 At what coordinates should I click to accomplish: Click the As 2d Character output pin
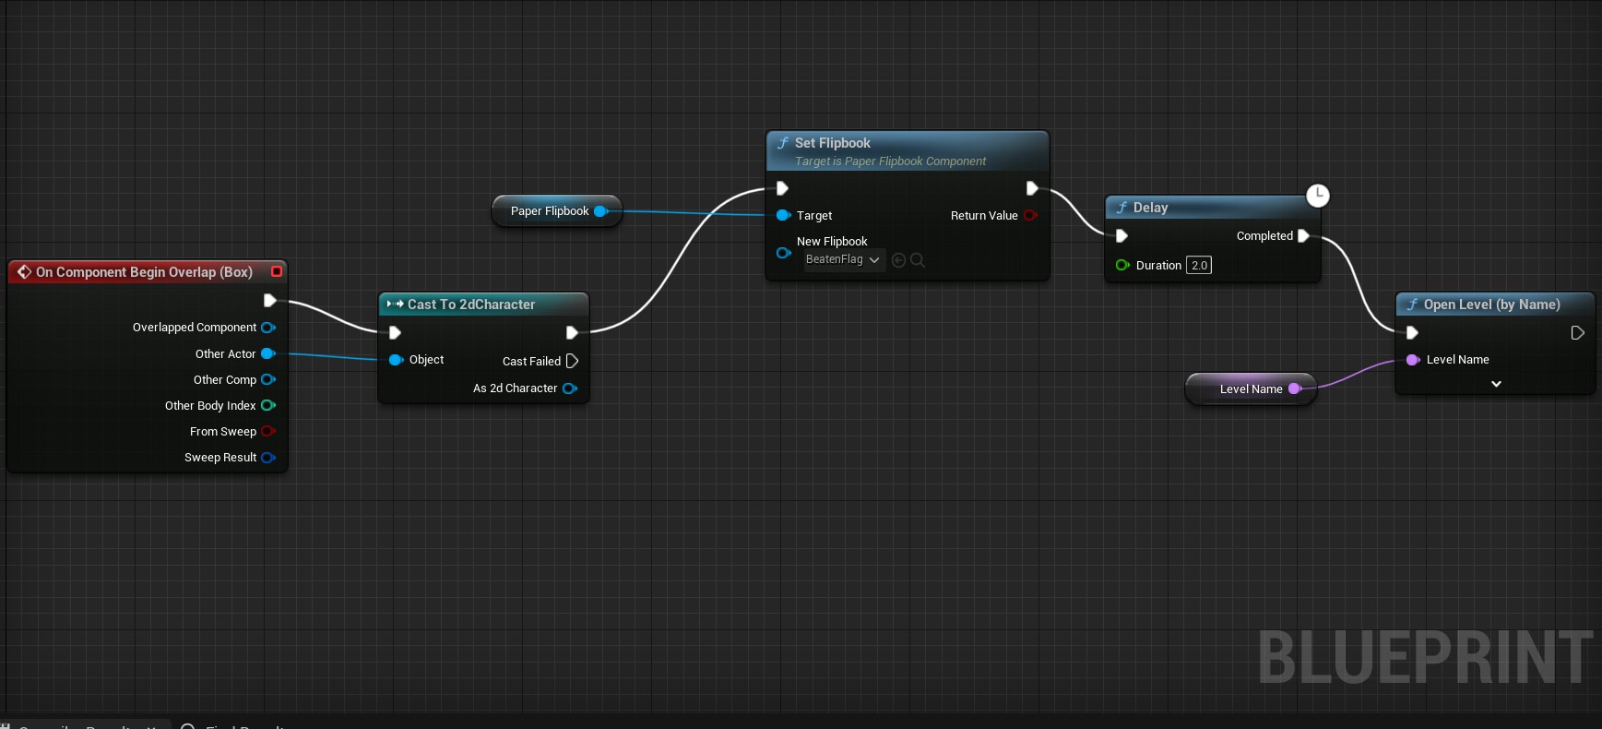(x=570, y=388)
